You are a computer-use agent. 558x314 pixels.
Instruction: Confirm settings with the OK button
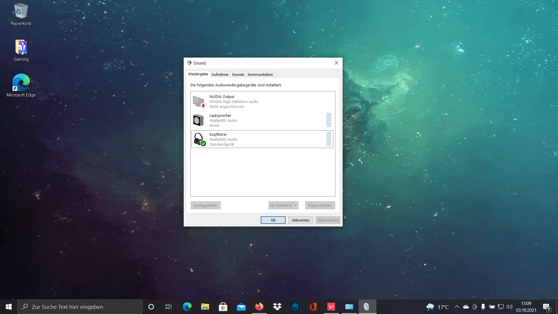click(273, 220)
